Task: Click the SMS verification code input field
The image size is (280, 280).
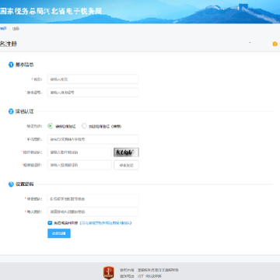Action: click(79, 165)
